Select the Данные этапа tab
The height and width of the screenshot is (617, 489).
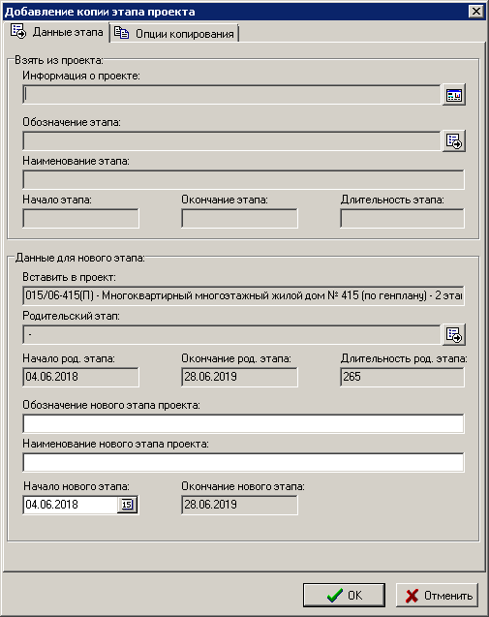57,31
